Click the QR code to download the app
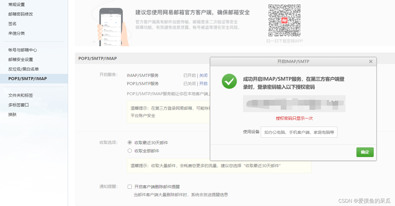The image size is (395, 206). coord(284,21)
